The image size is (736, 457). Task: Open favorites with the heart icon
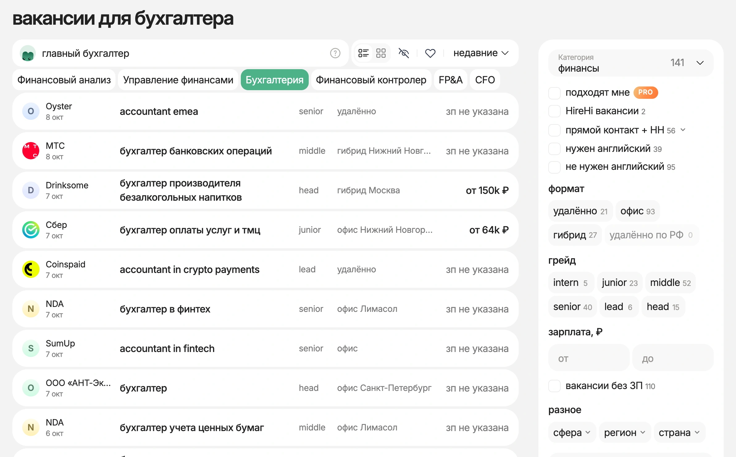(430, 53)
